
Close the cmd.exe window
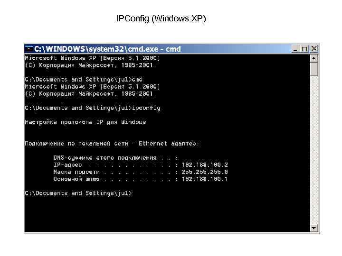point(314,49)
